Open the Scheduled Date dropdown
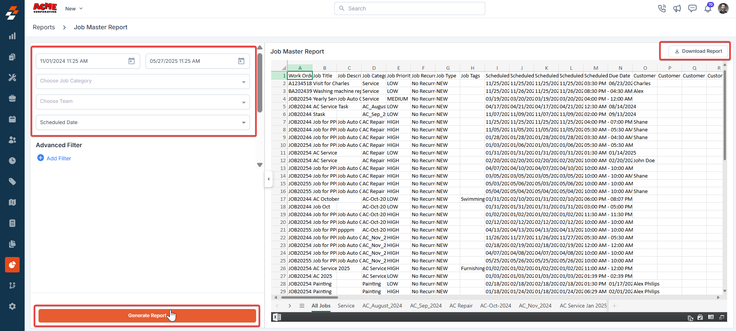 tap(143, 123)
